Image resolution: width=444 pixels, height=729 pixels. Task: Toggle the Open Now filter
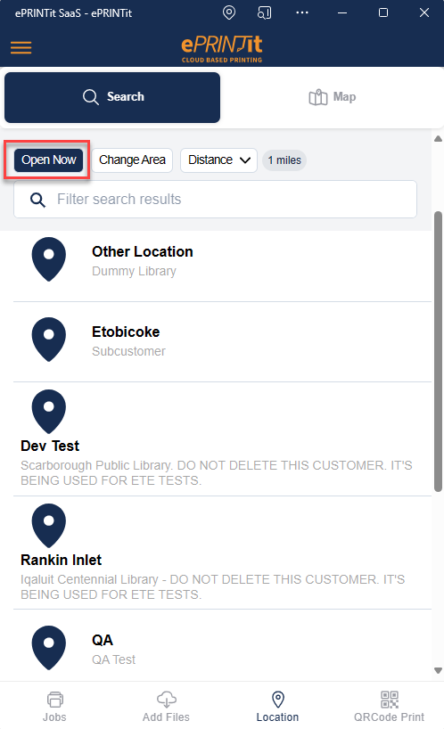click(48, 160)
